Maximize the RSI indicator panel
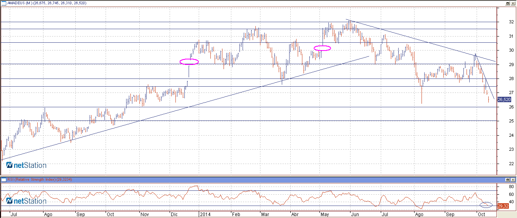 pos(508,180)
